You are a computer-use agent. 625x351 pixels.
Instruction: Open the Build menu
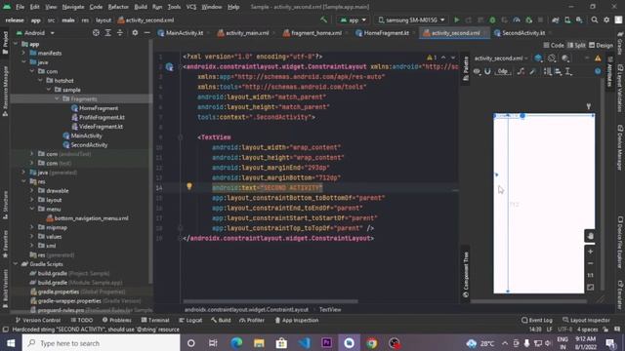[141, 7]
